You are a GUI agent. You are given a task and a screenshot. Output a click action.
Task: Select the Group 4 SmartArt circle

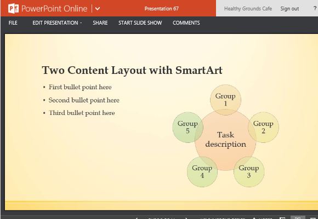coord(202,171)
